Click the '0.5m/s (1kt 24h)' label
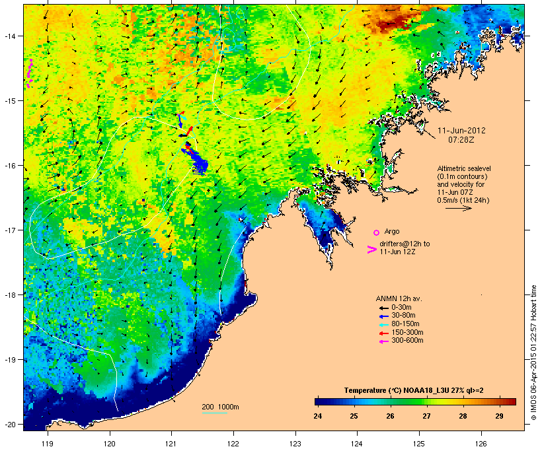Screen dimensions: 542x449 click(x=463, y=200)
